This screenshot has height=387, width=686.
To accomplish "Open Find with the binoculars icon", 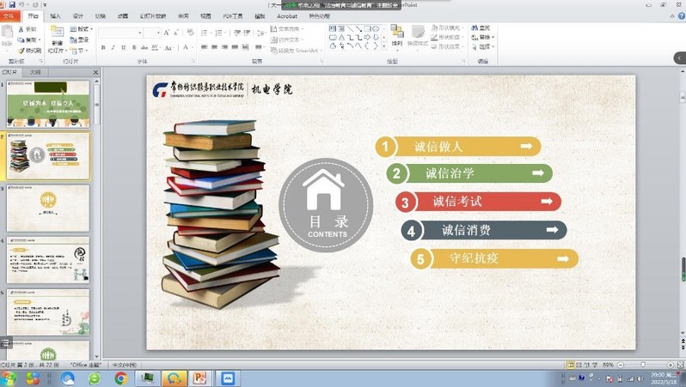I will [x=481, y=28].
